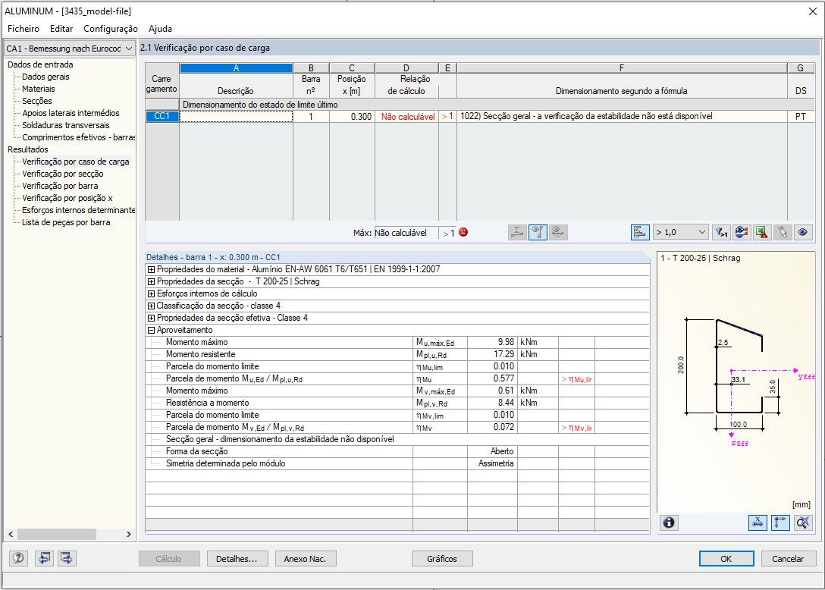825x590 pixels.
Task: Toggle principal axes display icon
Action: (x=780, y=523)
